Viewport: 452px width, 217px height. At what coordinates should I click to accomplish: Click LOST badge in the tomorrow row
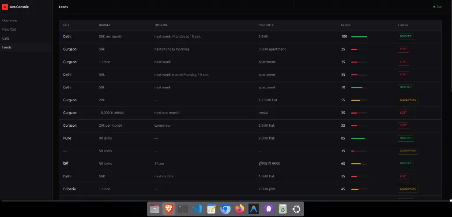(x=403, y=125)
